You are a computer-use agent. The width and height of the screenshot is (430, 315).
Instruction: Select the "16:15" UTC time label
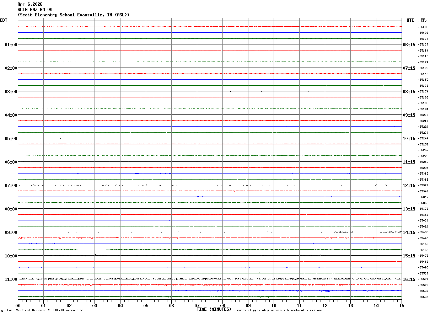coord(409,279)
